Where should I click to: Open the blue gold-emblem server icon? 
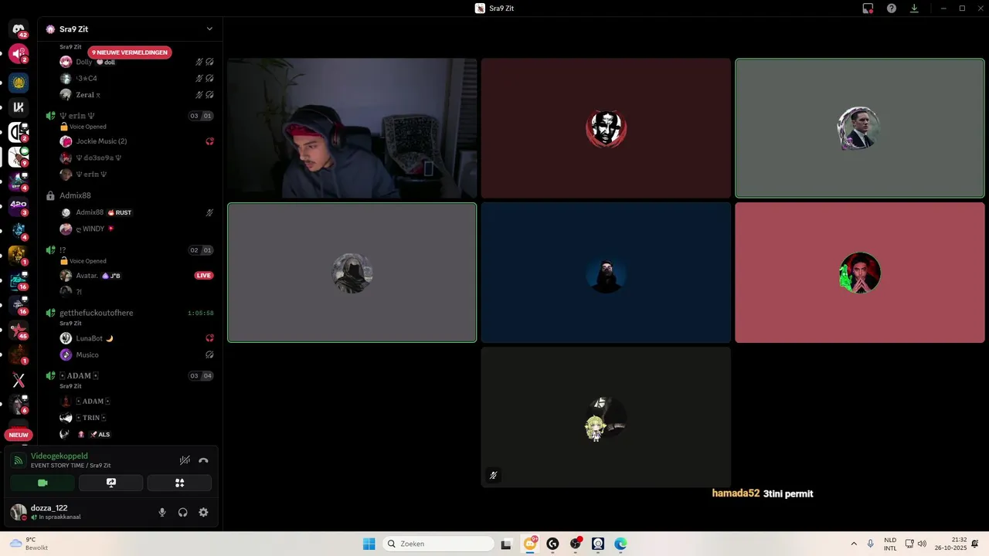19,82
